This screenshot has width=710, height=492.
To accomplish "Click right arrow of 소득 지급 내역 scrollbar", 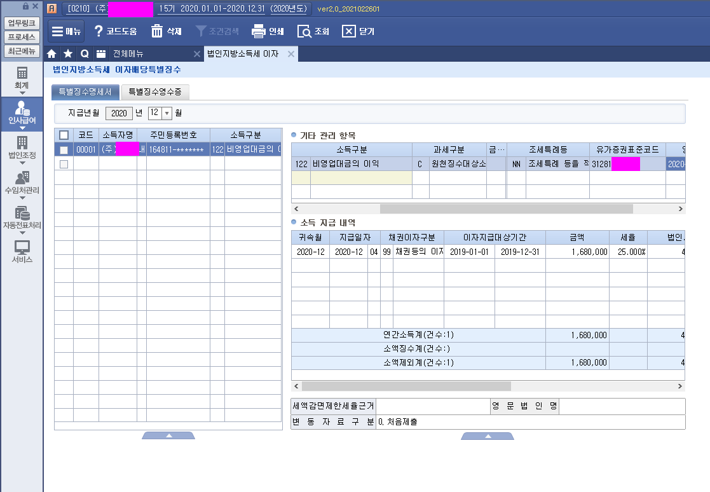I will tap(679, 386).
